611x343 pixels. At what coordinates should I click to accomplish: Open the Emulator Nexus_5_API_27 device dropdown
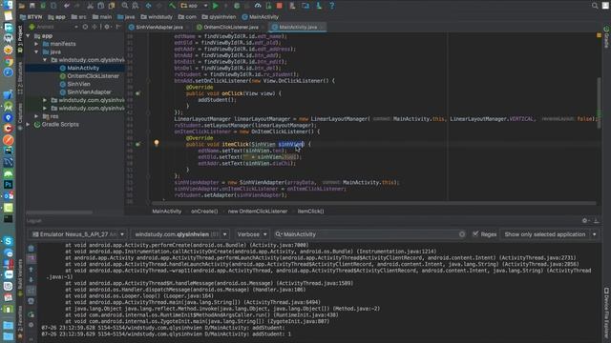78,234
